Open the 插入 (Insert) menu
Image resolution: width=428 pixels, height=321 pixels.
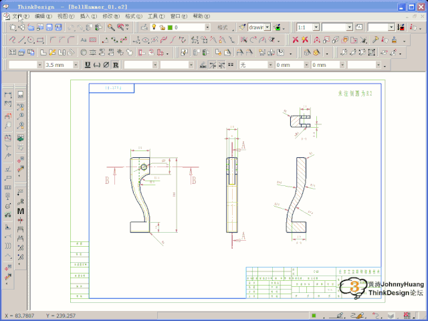88,16
